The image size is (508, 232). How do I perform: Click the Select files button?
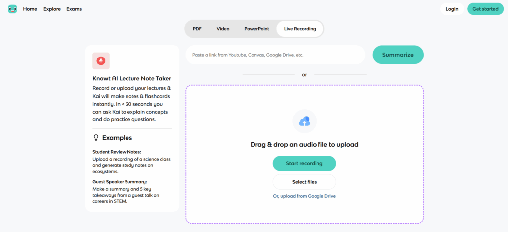pyautogui.click(x=304, y=182)
